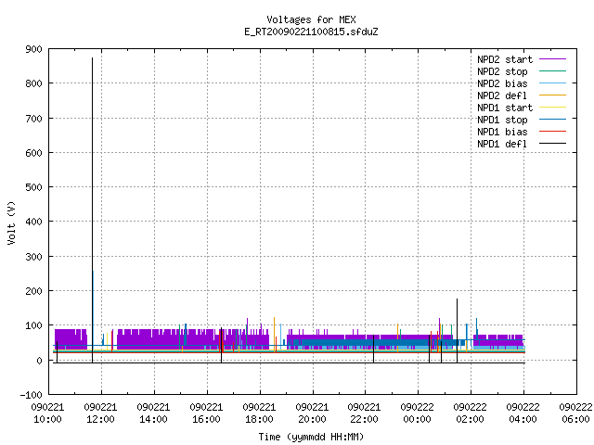The width and height of the screenshot is (594, 445).
Task: Click the 'NPD1 defl' legend label
Action: (x=502, y=145)
